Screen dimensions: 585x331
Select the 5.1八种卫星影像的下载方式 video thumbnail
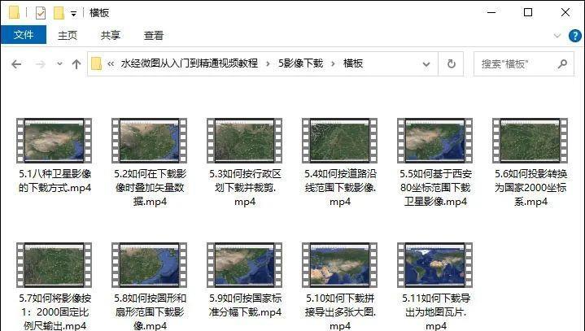pyautogui.click(x=55, y=141)
